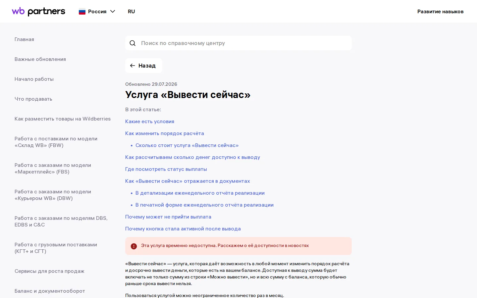
Task: Click the Пользоваться услугой можно неограниченное количество sentence
Action: pos(205,295)
